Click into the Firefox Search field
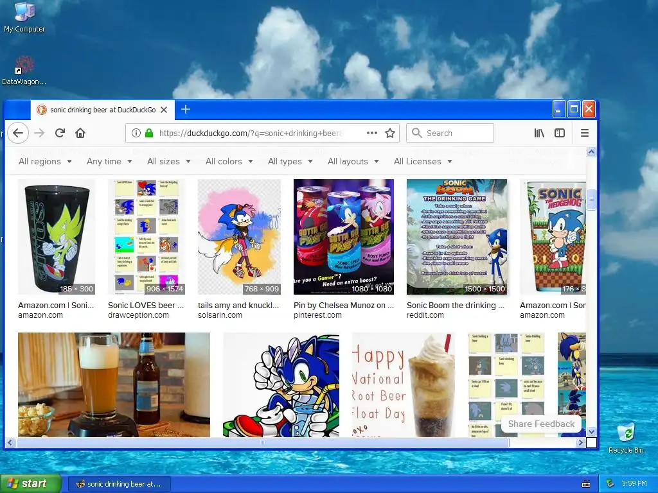This screenshot has height=493, width=658. (450, 133)
